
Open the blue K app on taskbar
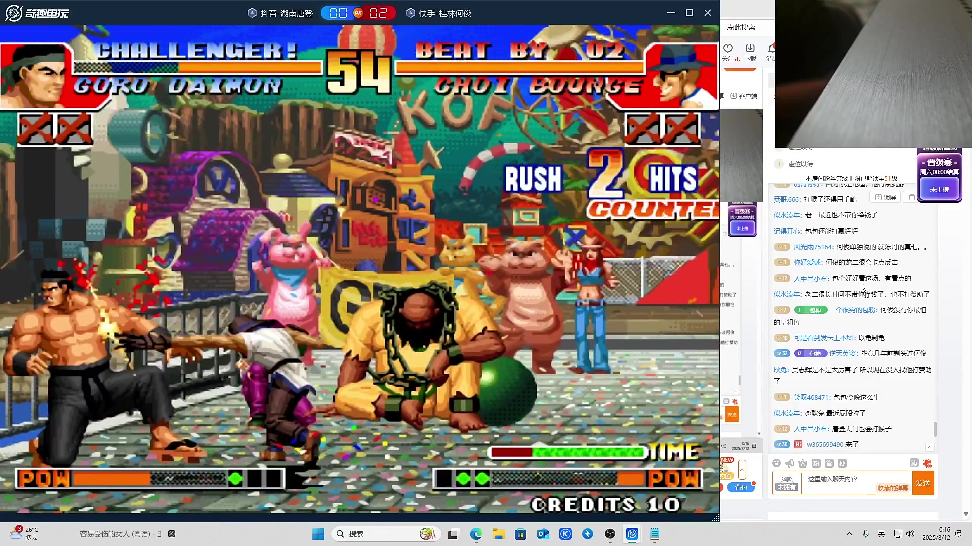coord(565,534)
